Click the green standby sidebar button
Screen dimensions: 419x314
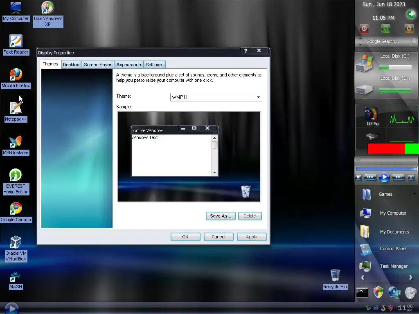click(385, 28)
